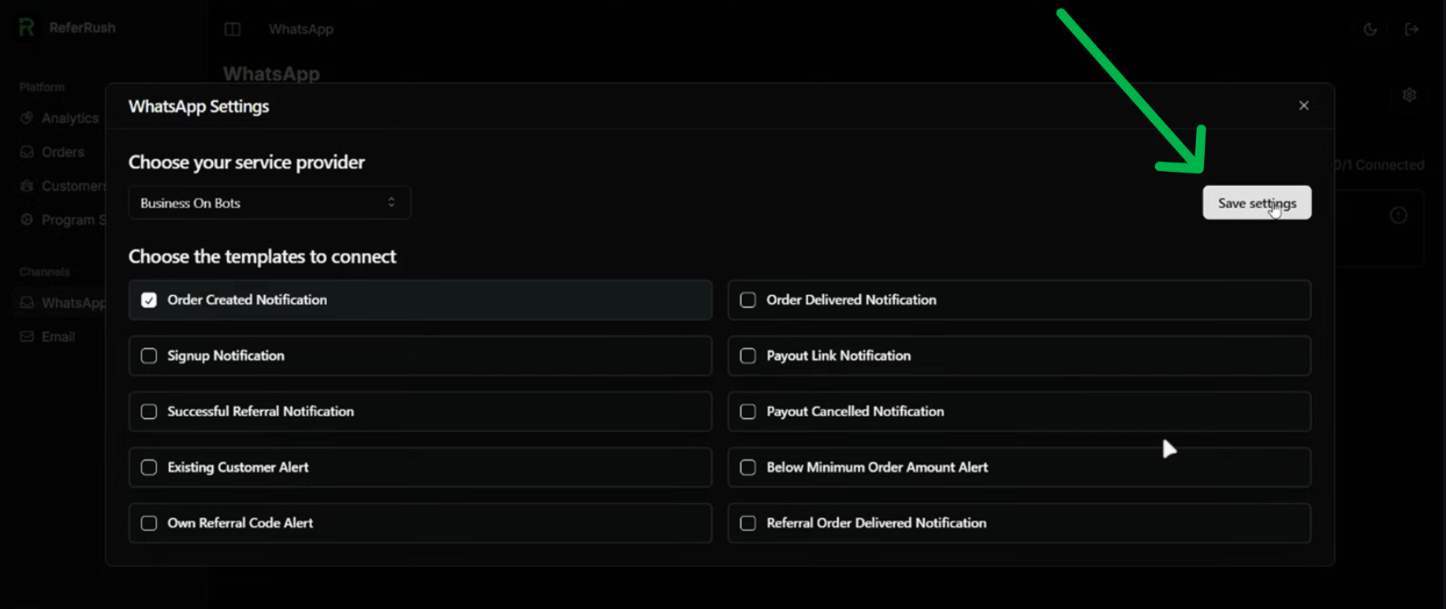Open Orders in the sidebar menu

coord(62,152)
